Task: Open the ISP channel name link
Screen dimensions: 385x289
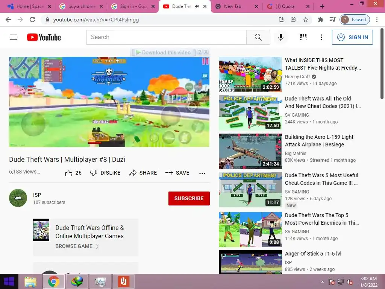Action: point(37,195)
